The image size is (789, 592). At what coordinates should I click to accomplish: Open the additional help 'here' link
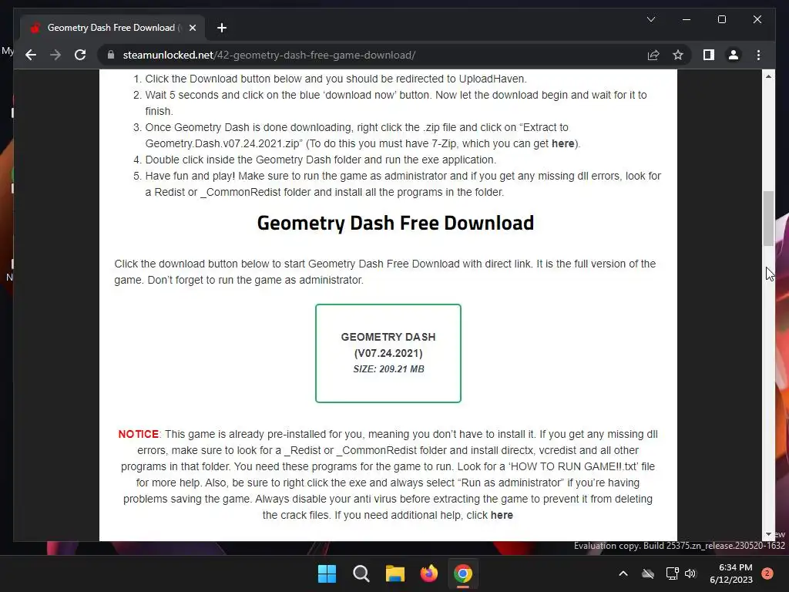coord(502,515)
